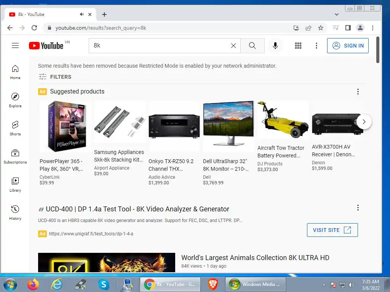Click the taskbar clock 7:35 AM

click(x=371, y=282)
